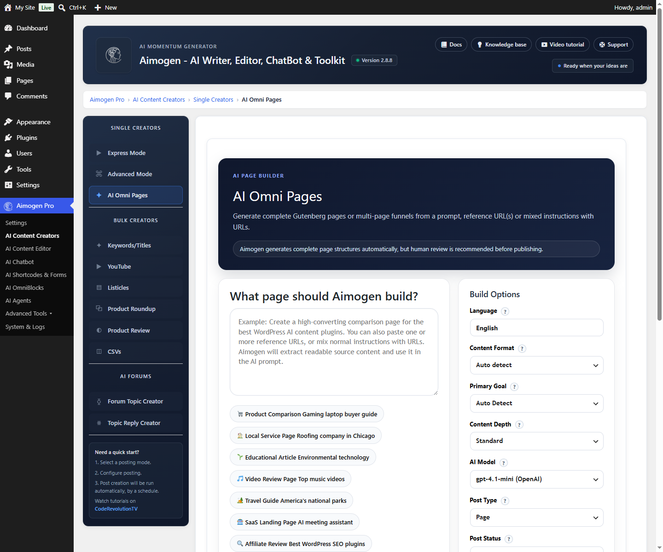Click the Content Format help icon
The width and height of the screenshot is (663, 552).
coord(522,349)
